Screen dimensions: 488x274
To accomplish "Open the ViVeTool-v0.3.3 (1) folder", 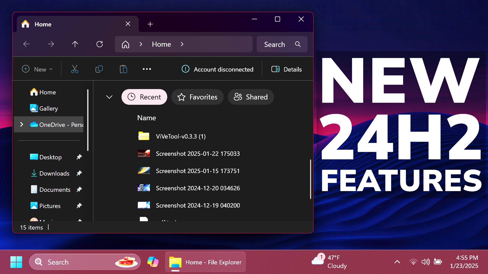I will 180,136.
